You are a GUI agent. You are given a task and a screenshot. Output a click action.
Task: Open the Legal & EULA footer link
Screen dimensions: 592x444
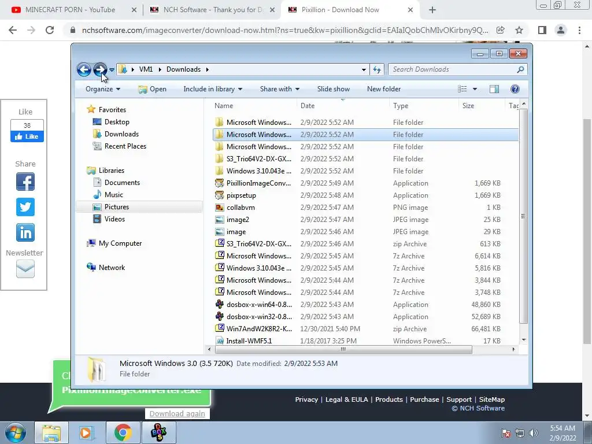347,399
